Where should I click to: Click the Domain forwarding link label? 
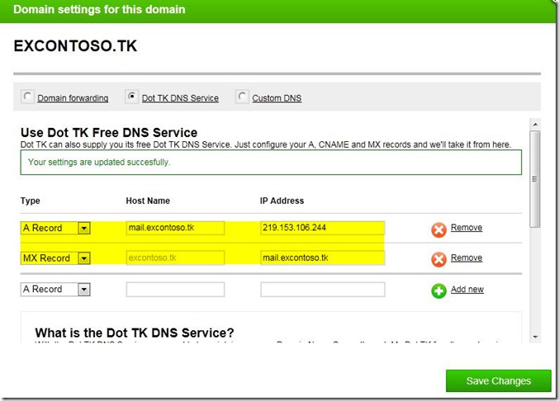point(73,98)
